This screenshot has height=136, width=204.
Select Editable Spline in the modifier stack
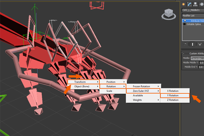[x=193, y=24]
